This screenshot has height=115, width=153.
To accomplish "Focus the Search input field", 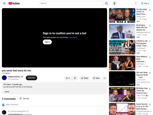I will pos(71,3).
